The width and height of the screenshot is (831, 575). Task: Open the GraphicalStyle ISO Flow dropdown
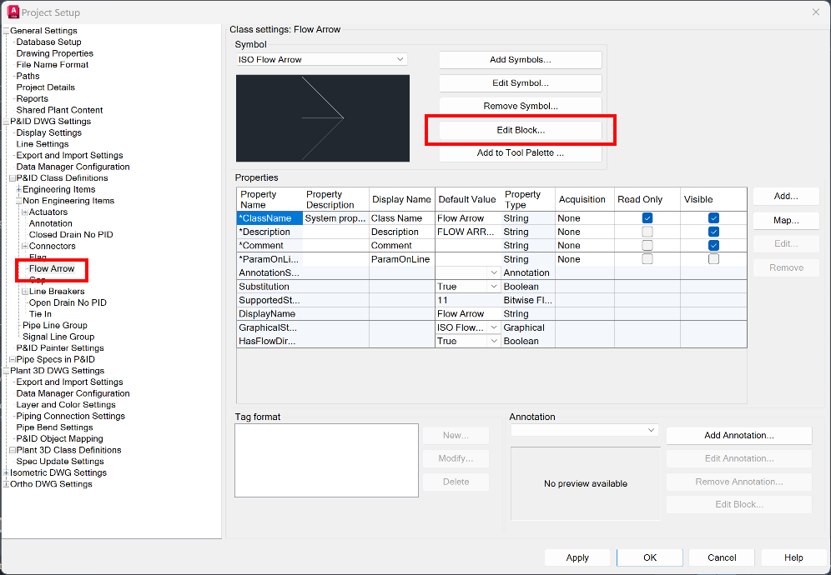click(494, 327)
